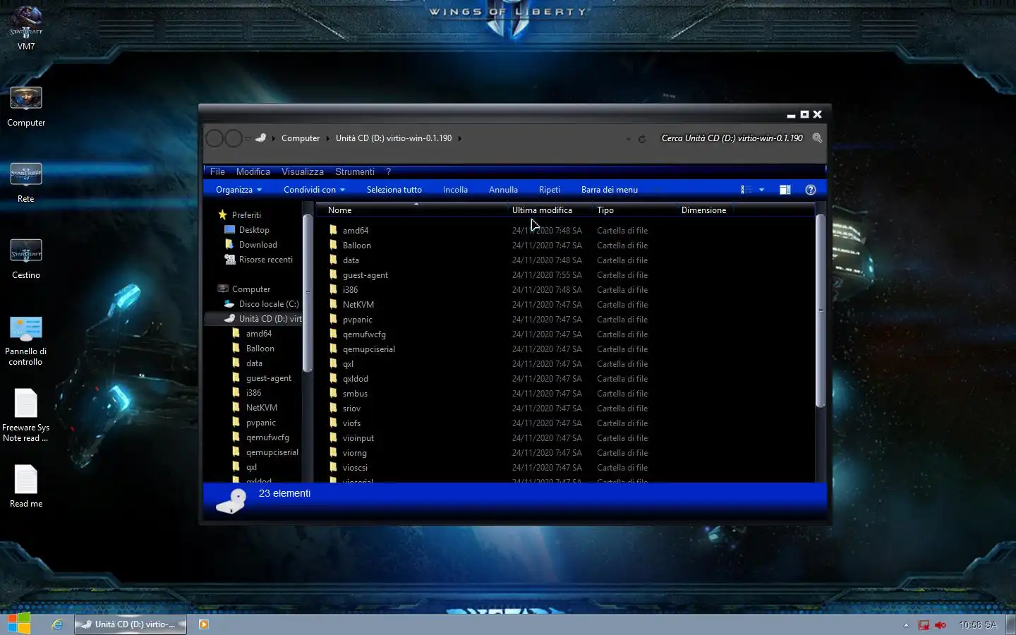
Task: Click the Explorer back navigation button
Action: pyautogui.click(x=215, y=138)
